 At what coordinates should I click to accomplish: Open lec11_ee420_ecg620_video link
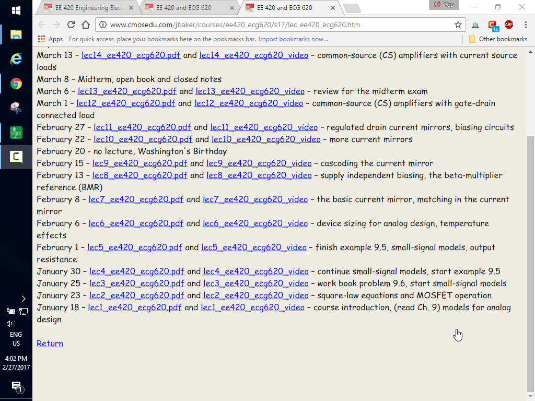(x=264, y=127)
